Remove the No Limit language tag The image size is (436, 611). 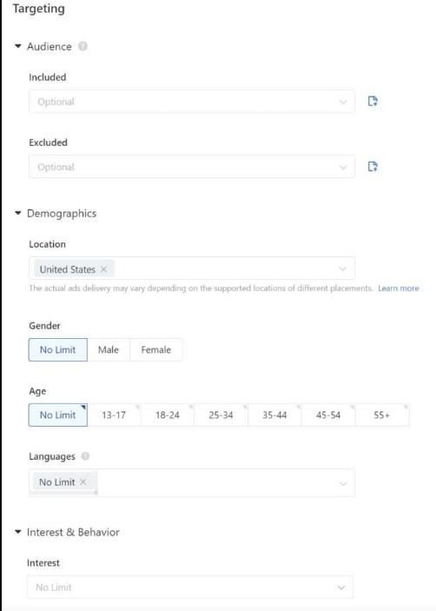pyautogui.click(x=83, y=482)
